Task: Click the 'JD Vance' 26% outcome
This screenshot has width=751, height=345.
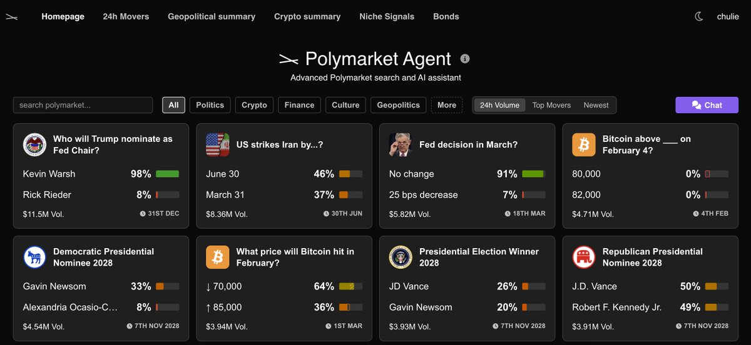Action: coord(409,286)
